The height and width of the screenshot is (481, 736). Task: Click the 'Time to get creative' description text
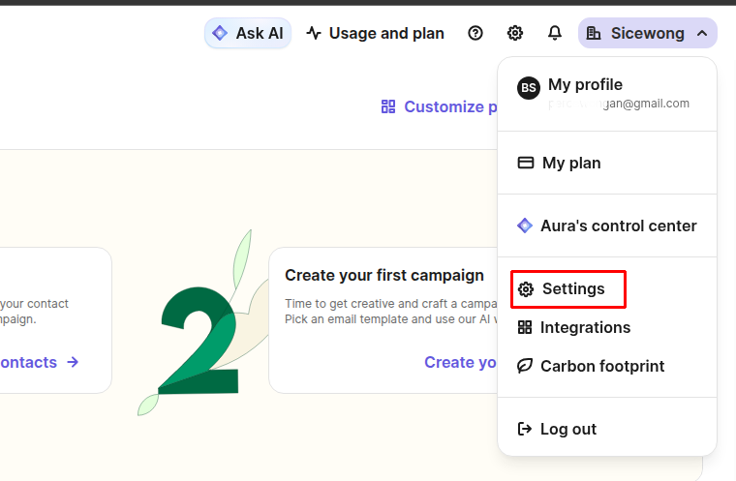click(x=390, y=312)
